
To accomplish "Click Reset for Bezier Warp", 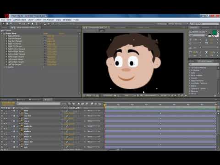I will 46,33.
